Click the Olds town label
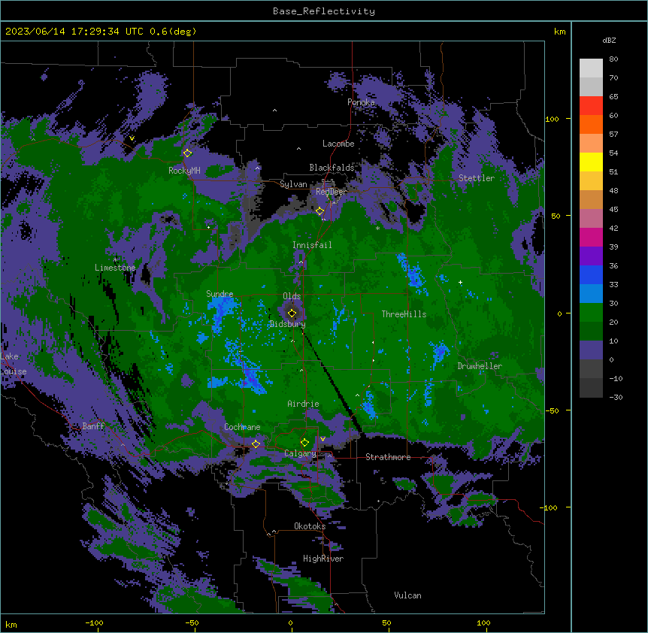 [x=292, y=296]
